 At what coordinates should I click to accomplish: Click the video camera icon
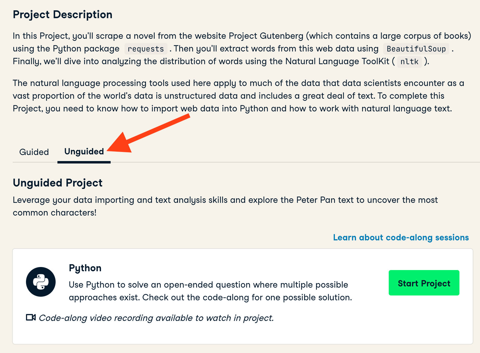click(x=31, y=318)
